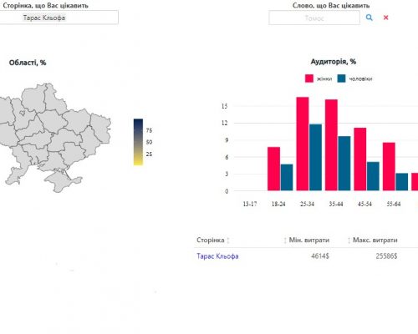Image resolution: width=418 pixels, height=334 pixels.
Task: Click tallest red bar for 25-34
Action: pos(303,144)
